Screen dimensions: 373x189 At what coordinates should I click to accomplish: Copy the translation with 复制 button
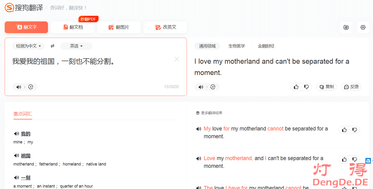point(326,87)
